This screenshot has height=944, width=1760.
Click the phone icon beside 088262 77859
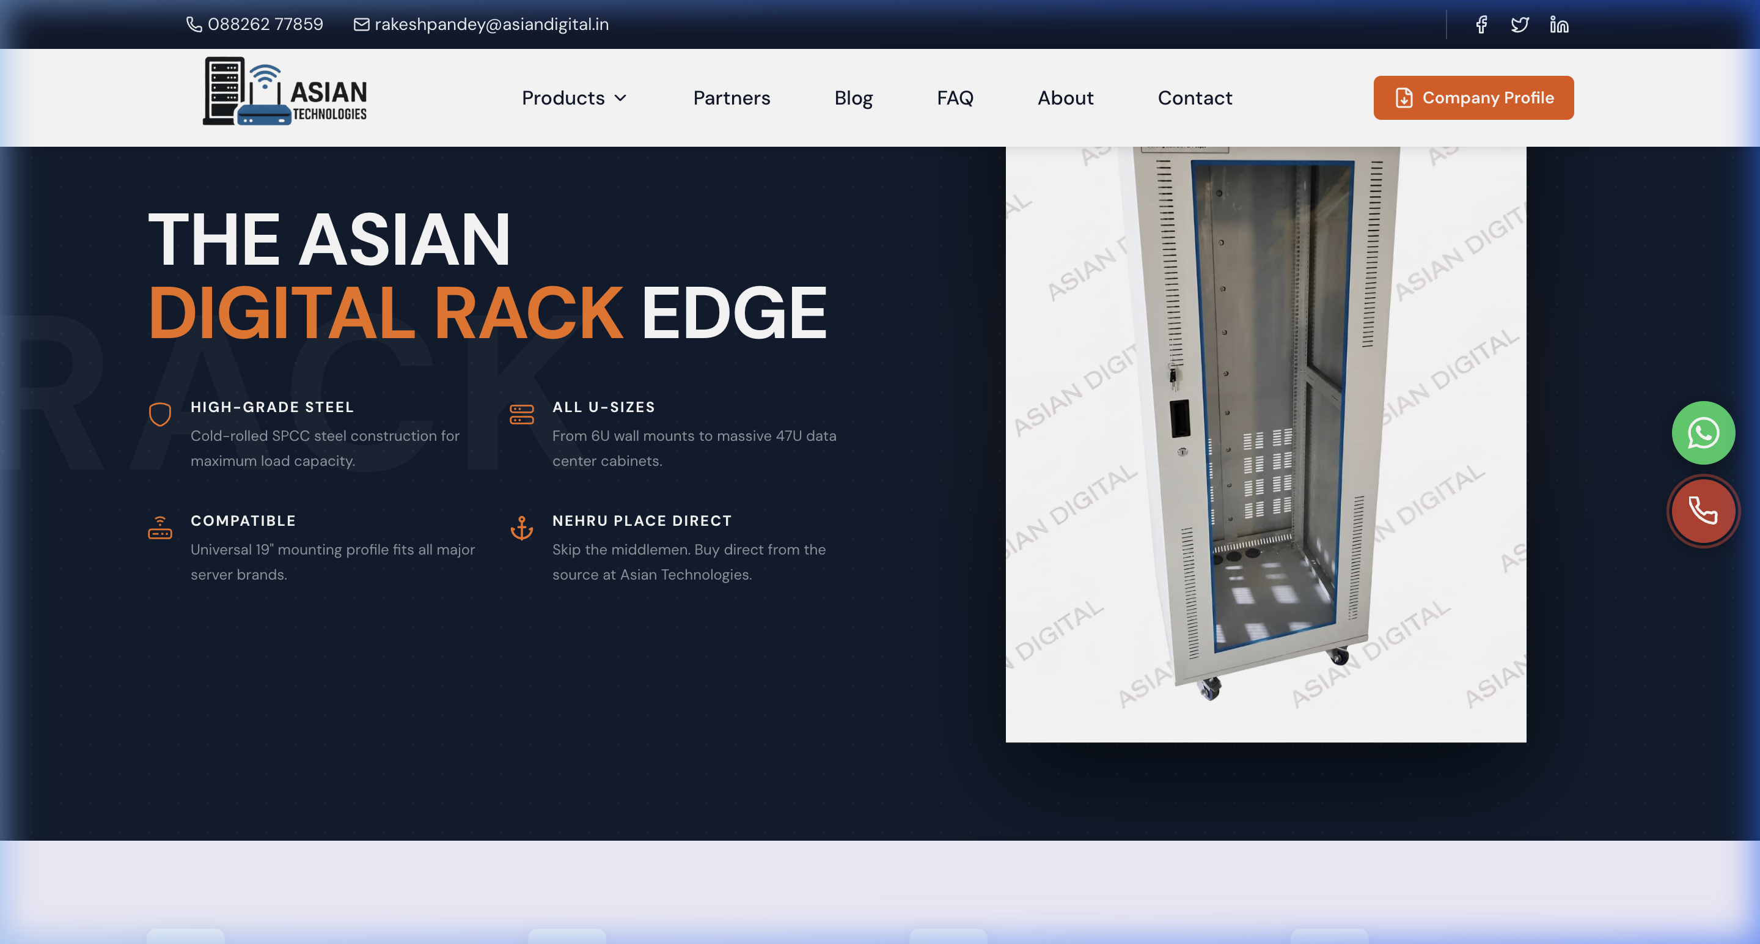[x=194, y=24]
